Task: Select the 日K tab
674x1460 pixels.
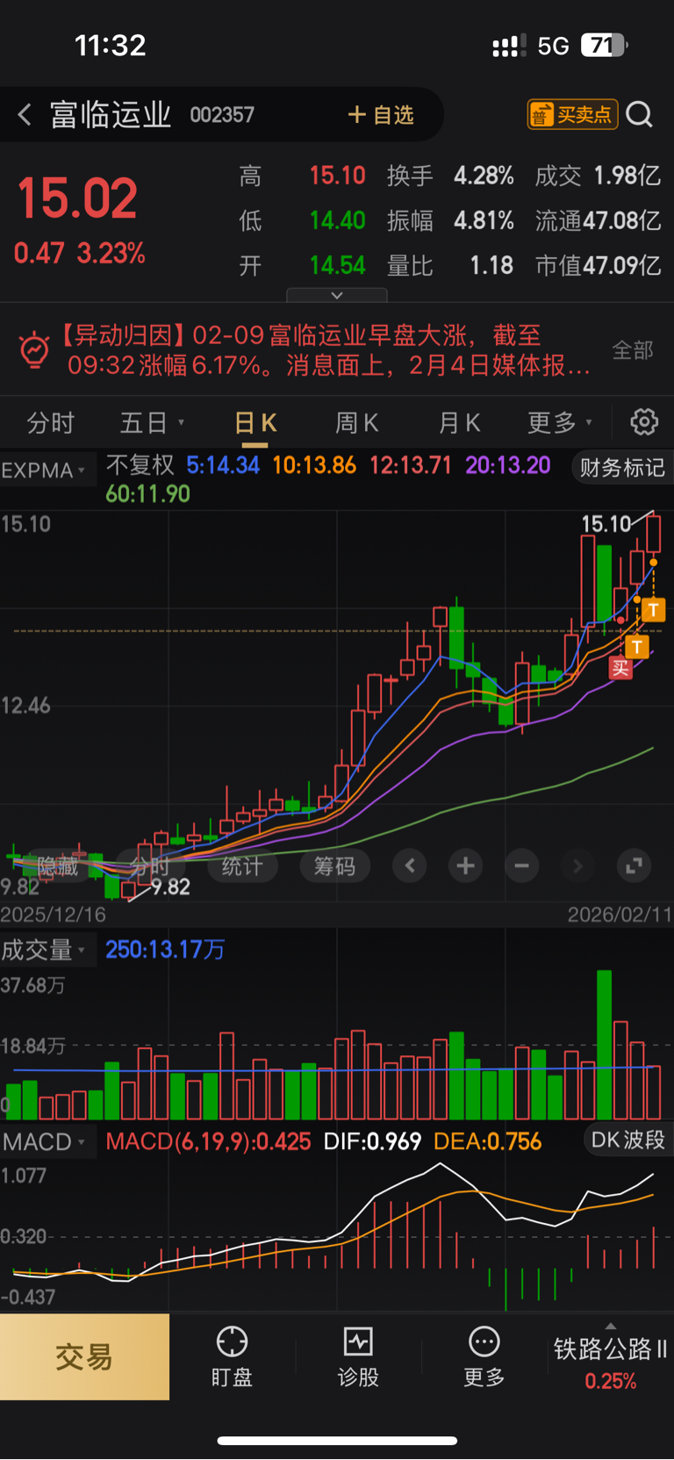Action: [255, 423]
